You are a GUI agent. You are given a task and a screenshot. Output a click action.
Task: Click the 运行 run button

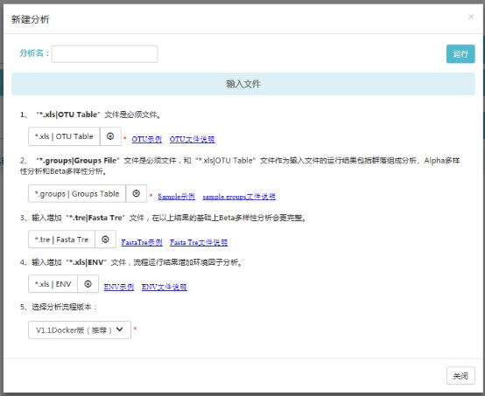(460, 54)
